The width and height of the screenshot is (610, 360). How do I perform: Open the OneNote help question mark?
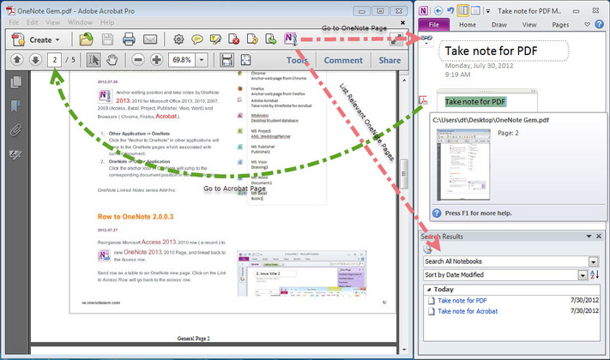(x=600, y=25)
